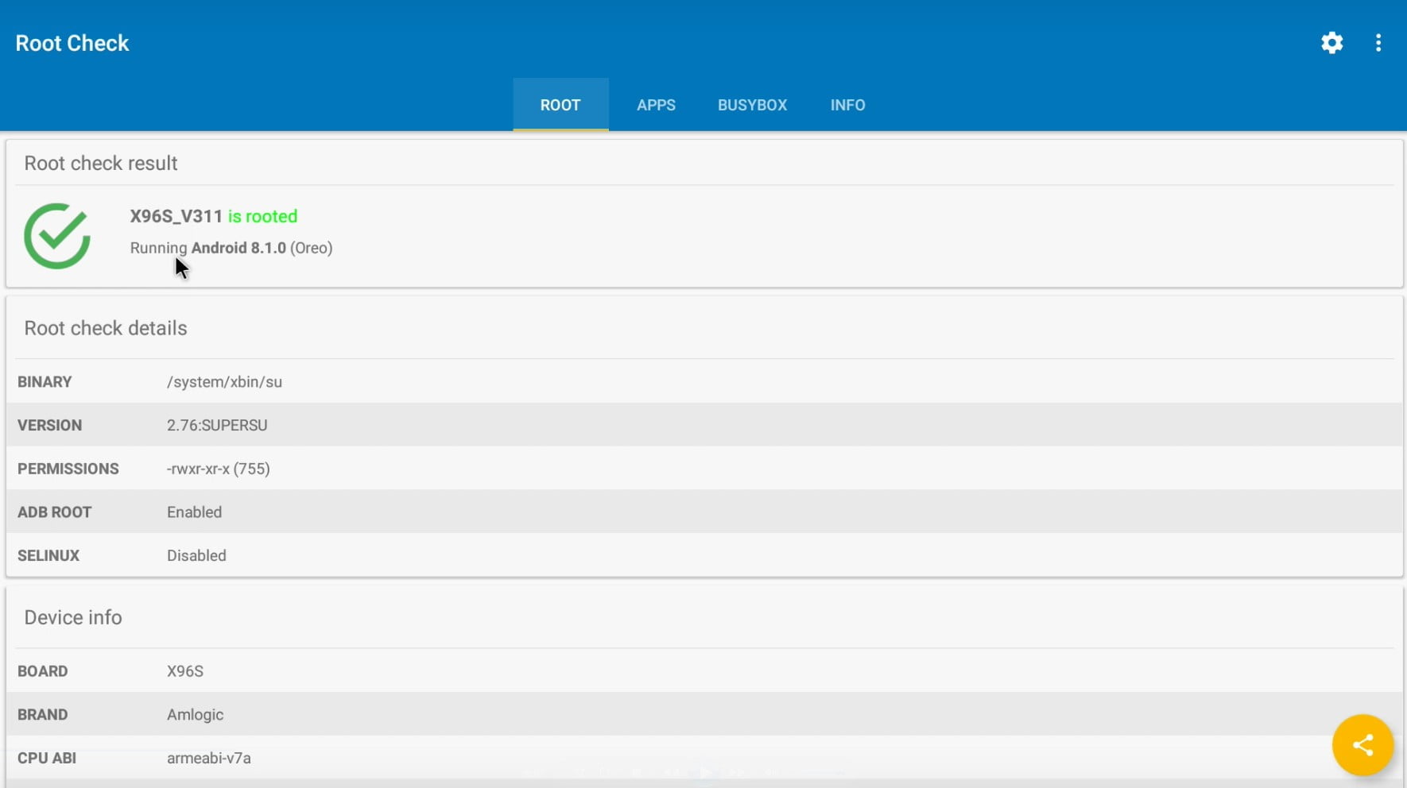Select 'Running Android 8.1.0 (Oreo)' text

[231, 248]
